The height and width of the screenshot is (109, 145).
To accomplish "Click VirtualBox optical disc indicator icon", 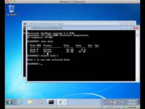I will [x=105, y=107].
